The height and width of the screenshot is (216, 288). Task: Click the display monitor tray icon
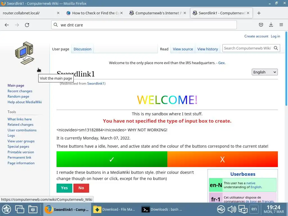(x=243, y=209)
